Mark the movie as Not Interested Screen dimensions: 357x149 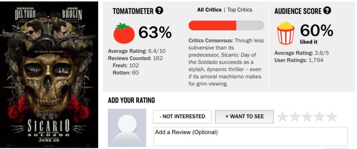point(182,117)
